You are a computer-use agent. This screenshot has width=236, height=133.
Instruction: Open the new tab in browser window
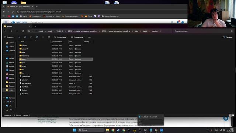click(x=37, y=7)
